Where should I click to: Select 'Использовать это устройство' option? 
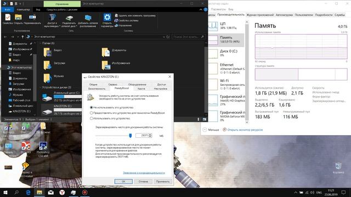click(110, 118)
